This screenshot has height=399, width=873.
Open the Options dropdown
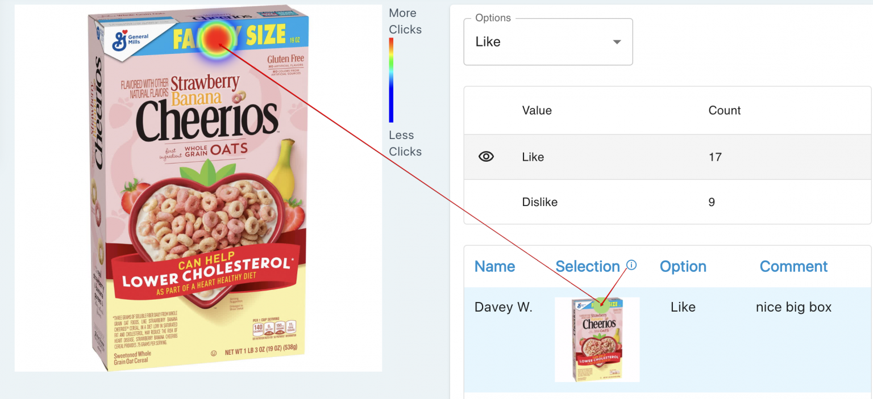point(547,41)
